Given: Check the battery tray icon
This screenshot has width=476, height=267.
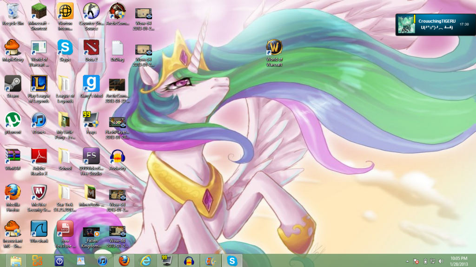Looking at the screenshot, I should pos(425,261).
